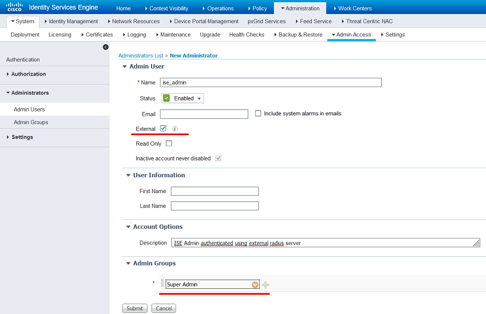The height and width of the screenshot is (314, 486).
Task: Toggle Inactive account never disabled checkbox
Action: click(x=218, y=158)
